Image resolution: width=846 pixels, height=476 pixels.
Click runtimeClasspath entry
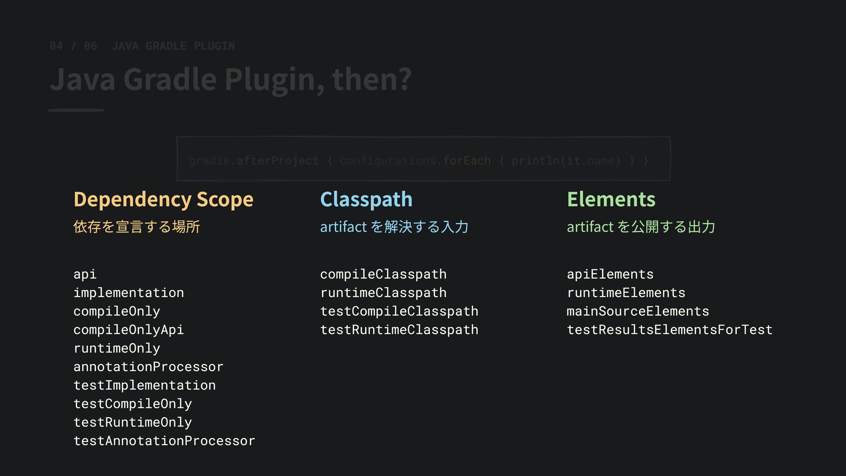click(383, 293)
